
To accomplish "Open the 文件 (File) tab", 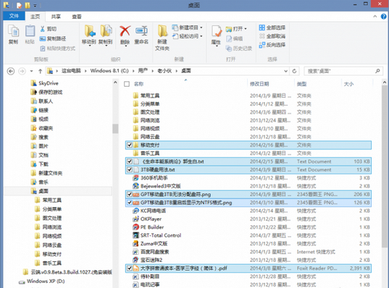I will click(14, 16).
